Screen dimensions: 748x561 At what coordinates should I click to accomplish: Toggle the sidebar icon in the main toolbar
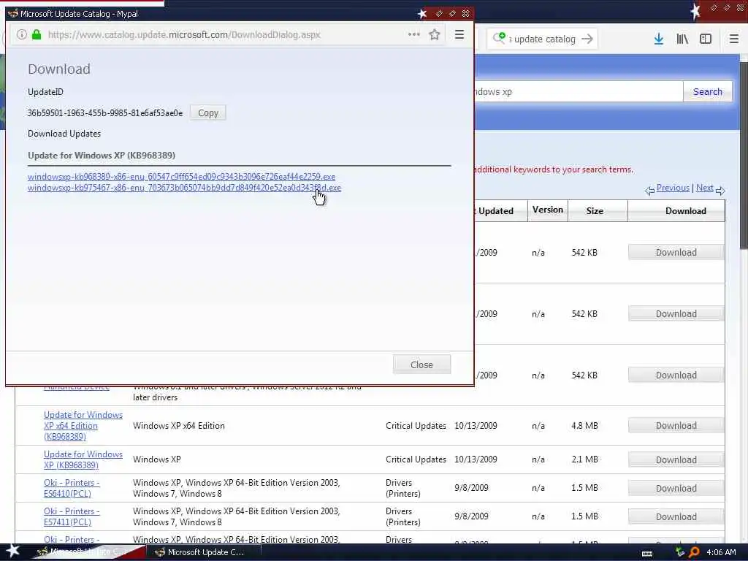tap(706, 39)
